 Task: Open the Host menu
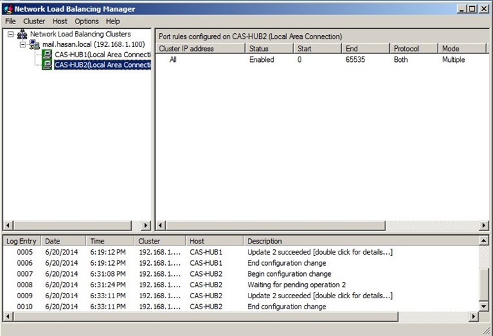tap(60, 21)
